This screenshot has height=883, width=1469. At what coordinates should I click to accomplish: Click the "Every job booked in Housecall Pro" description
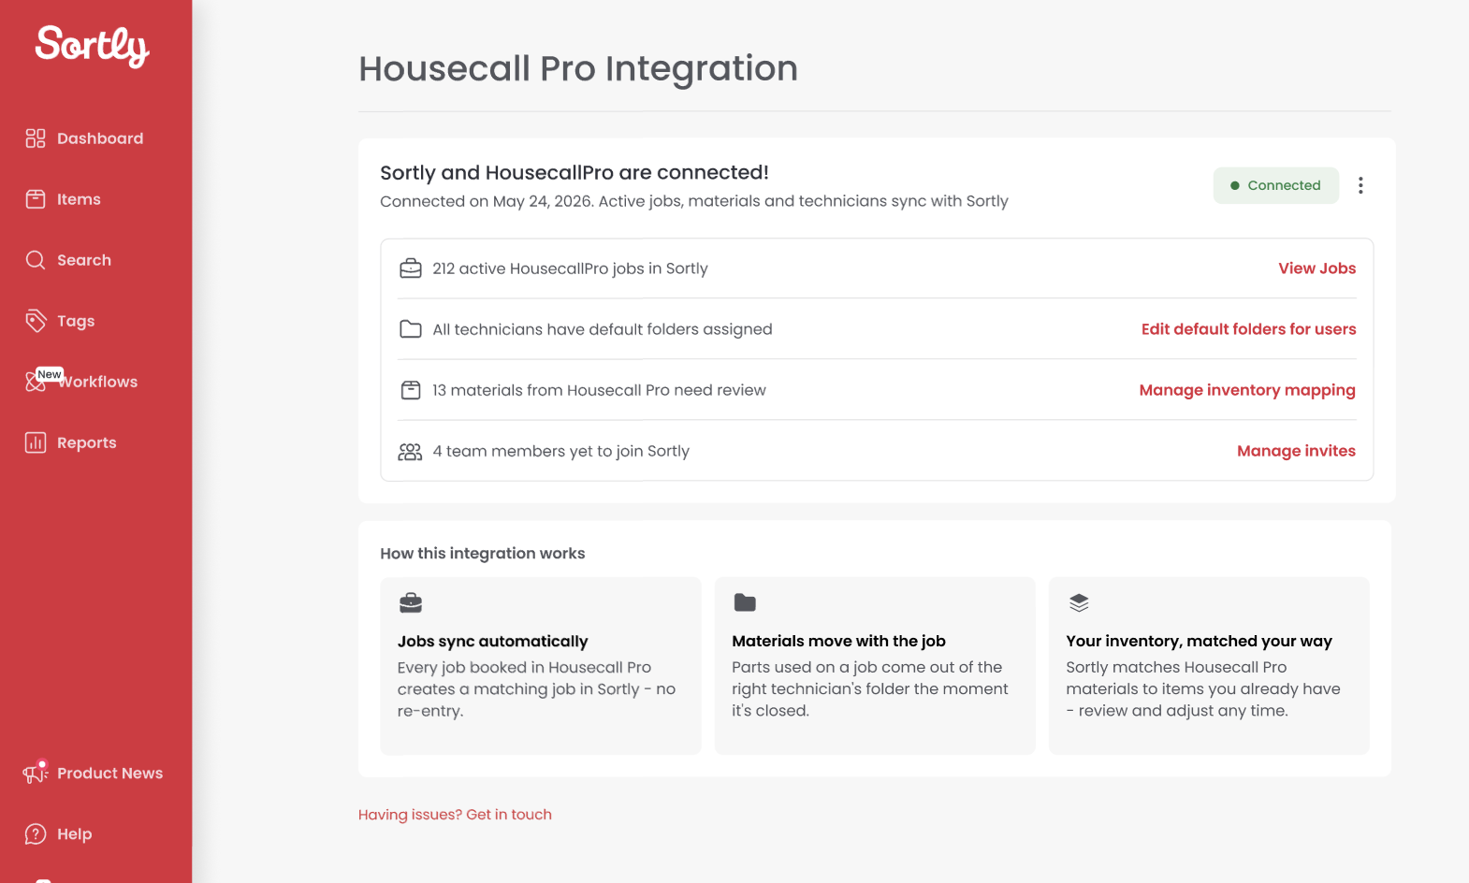pyautogui.click(x=536, y=689)
